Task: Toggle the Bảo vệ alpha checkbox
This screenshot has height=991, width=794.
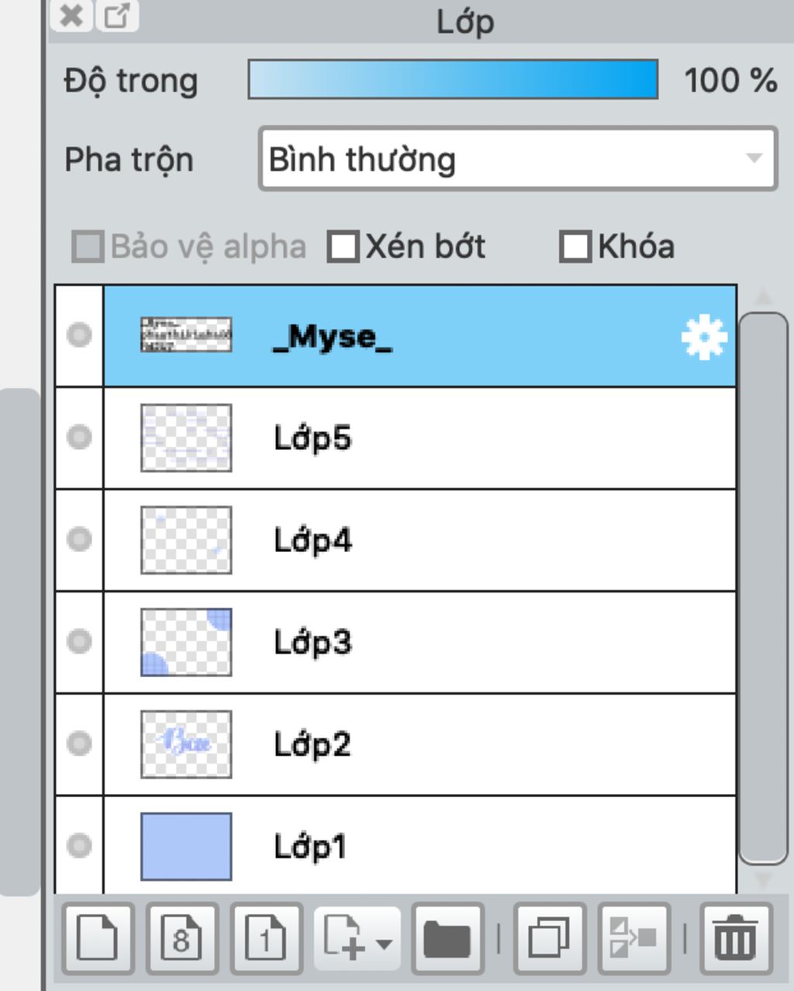Action: point(88,247)
